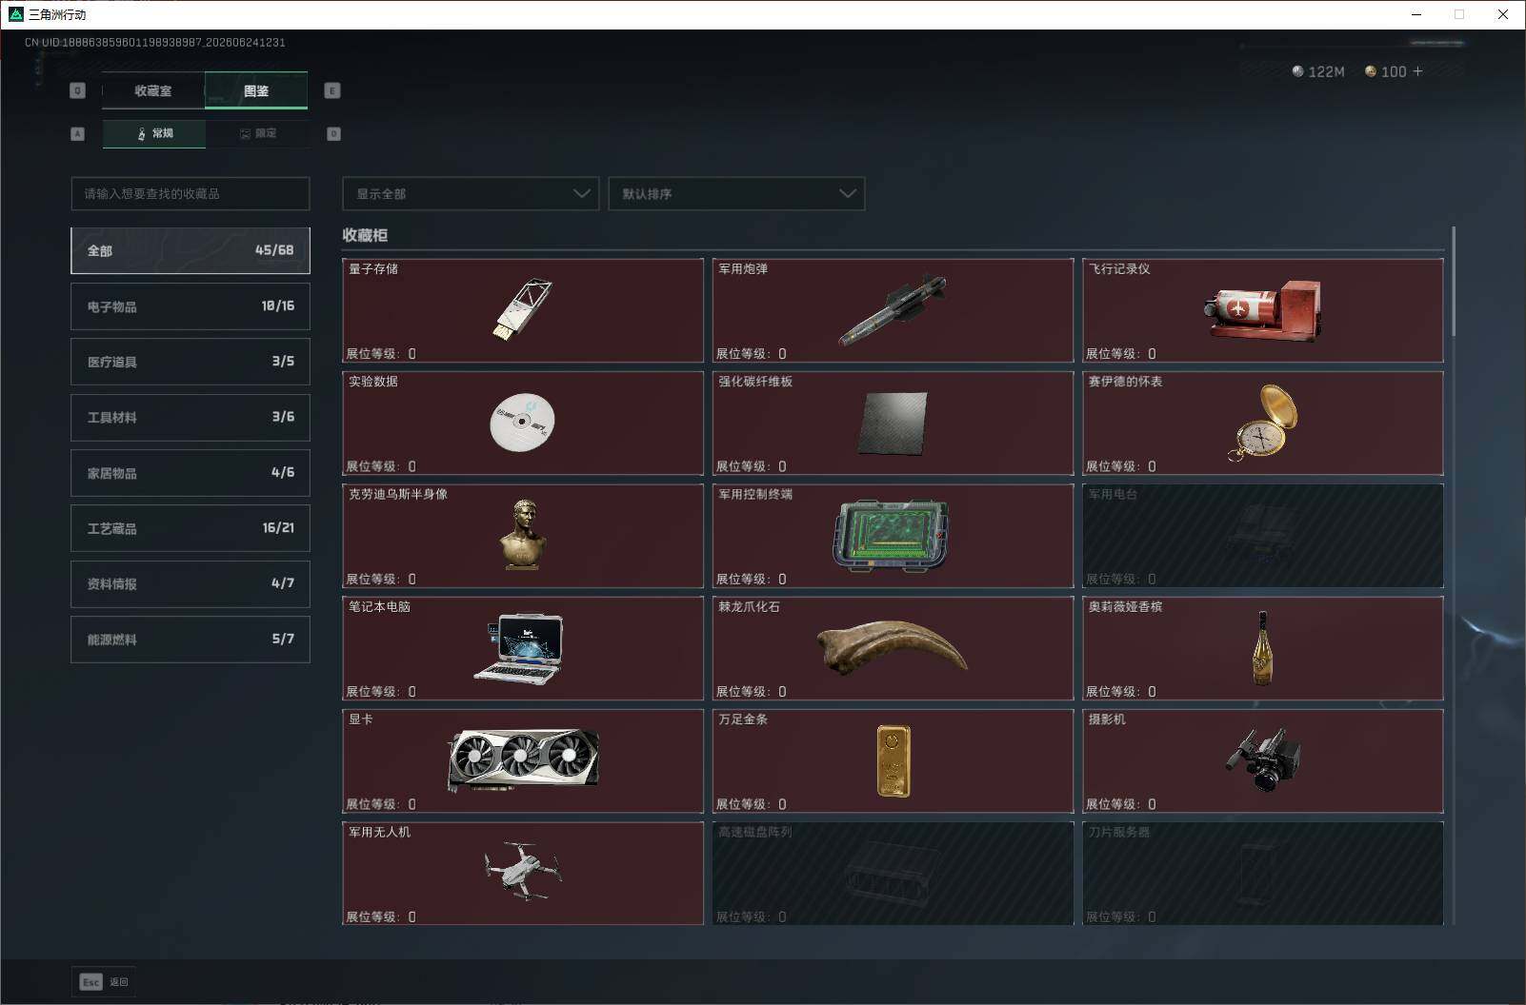Click the collection list vertical scrollbar
The height and width of the screenshot is (1005, 1526).
1454,281
